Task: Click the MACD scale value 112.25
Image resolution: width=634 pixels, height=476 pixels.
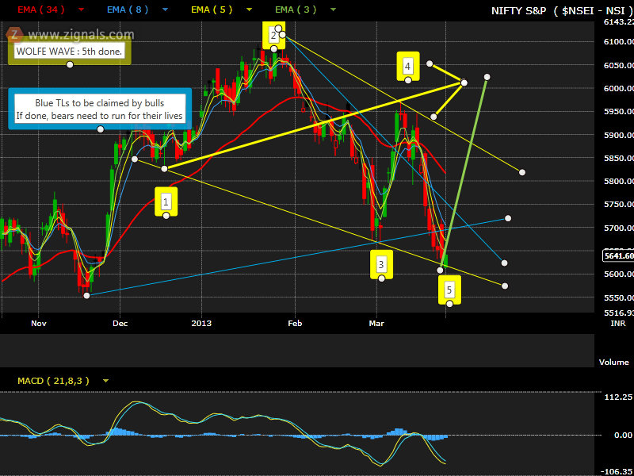Action: pos(618,397)
